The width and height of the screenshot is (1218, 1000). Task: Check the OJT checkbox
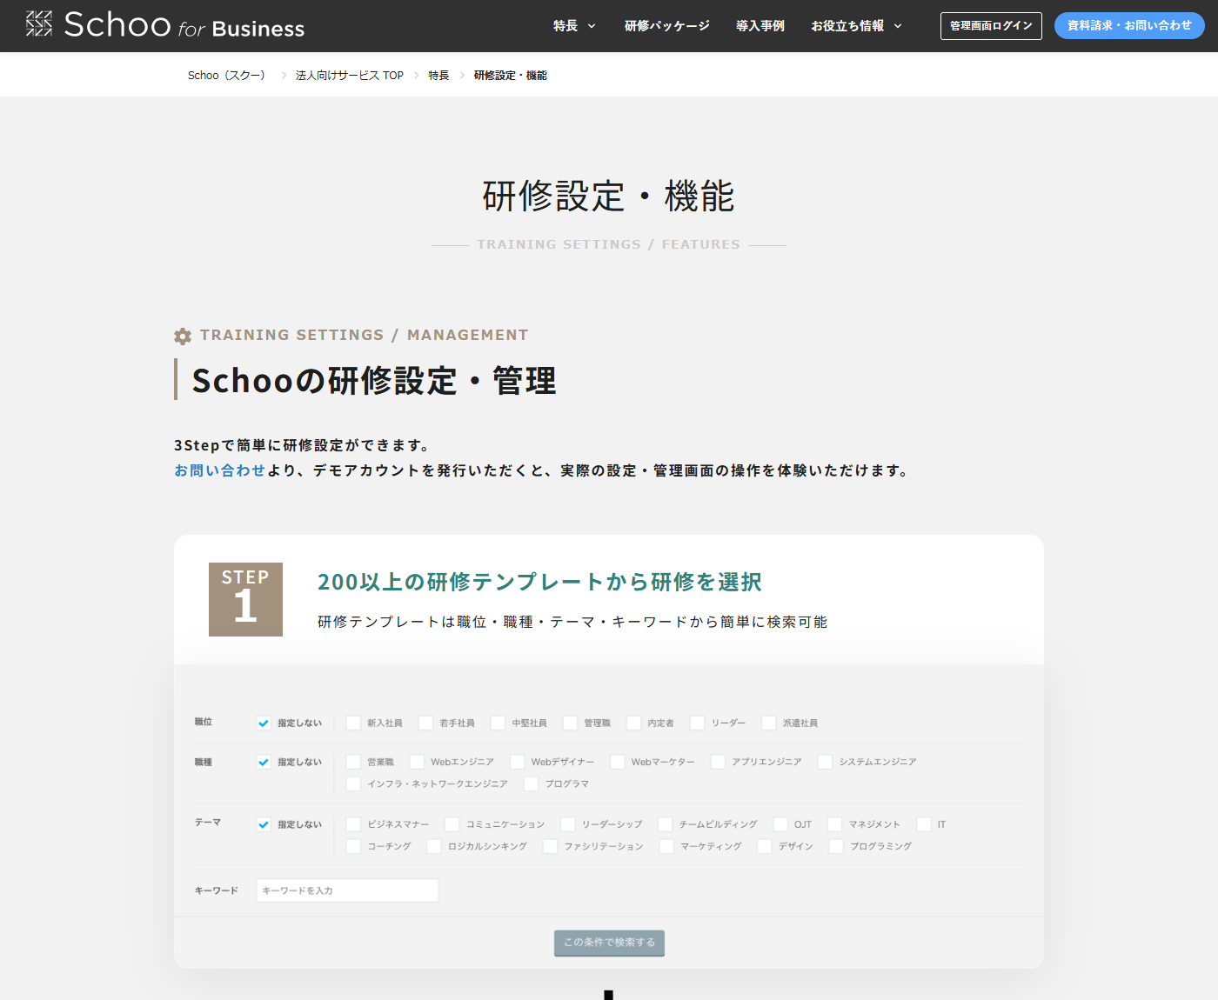click(x=780, y=824)
